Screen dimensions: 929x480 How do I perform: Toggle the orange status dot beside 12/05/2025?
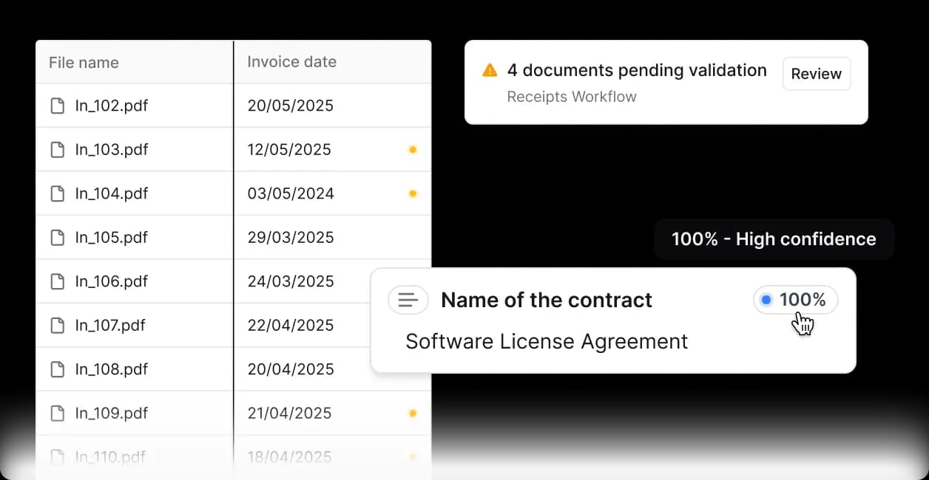(413, 149)
